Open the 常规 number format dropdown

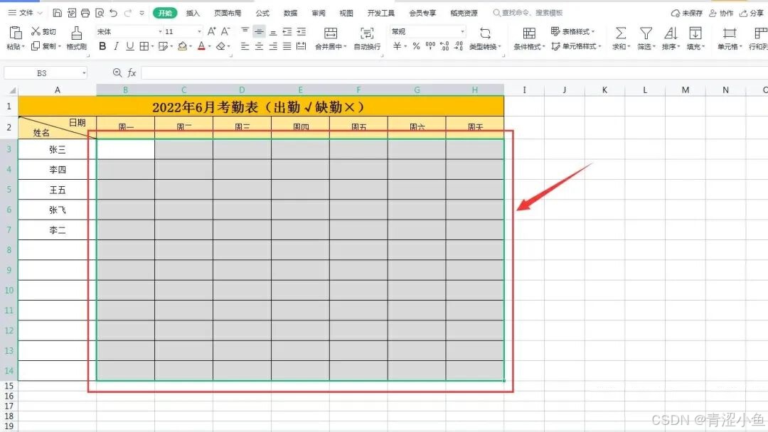point(462,31)
